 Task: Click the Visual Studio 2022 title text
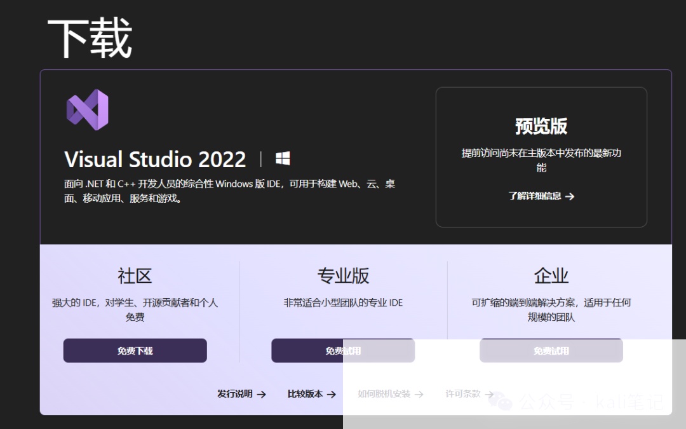(156, 160)
